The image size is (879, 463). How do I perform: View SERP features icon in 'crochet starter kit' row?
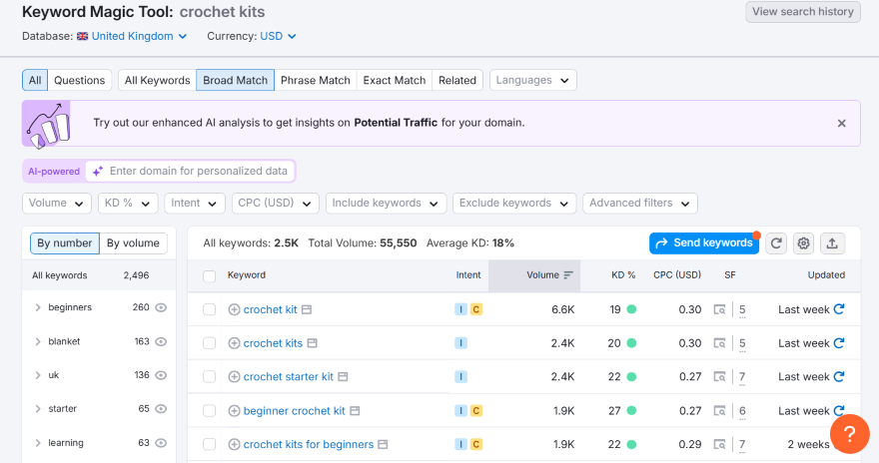pyautogui.click(x=720, y=377)
